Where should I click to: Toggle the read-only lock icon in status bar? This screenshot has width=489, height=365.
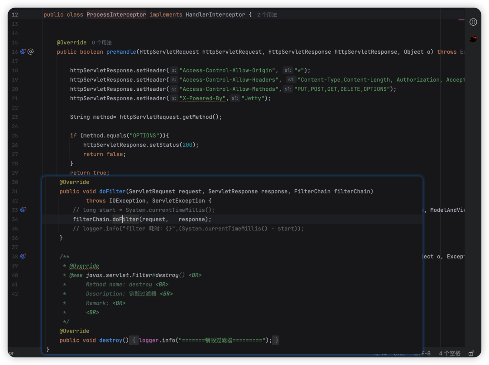[471, 353]
